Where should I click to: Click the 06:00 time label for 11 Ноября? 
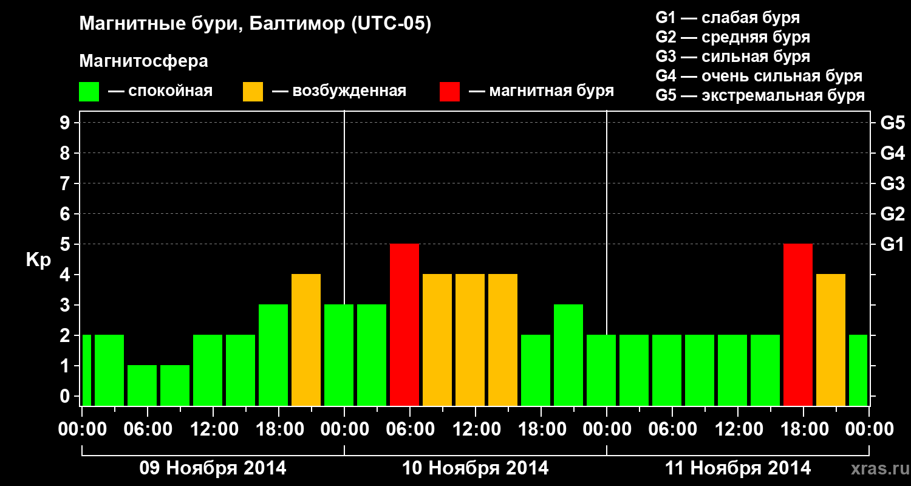pos(672,430)
